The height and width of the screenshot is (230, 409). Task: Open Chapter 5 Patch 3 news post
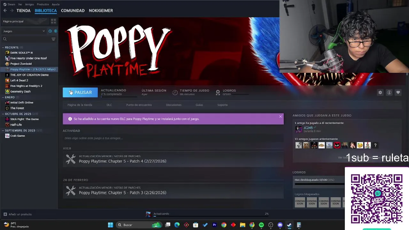click(x=173, y=191)
